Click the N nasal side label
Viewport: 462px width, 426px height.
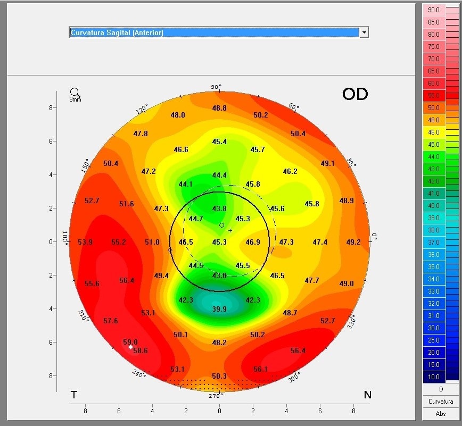coord(367,395)
